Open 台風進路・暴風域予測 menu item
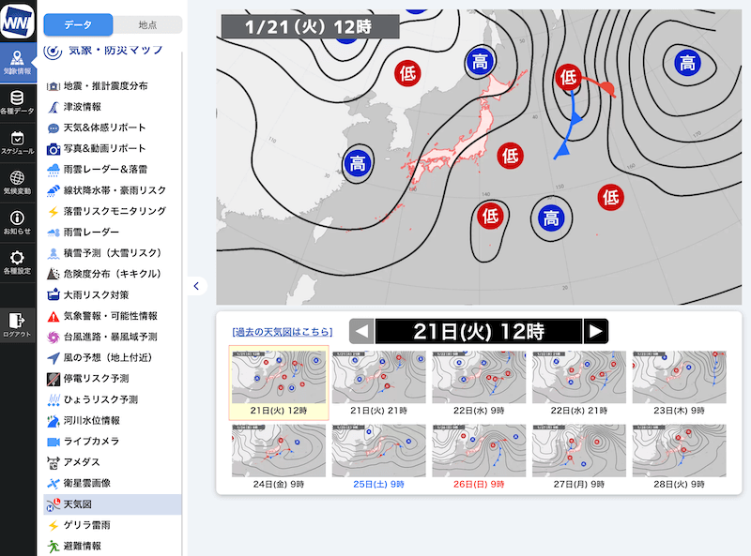Screen dimensions: 751x556 pos(109,337)
